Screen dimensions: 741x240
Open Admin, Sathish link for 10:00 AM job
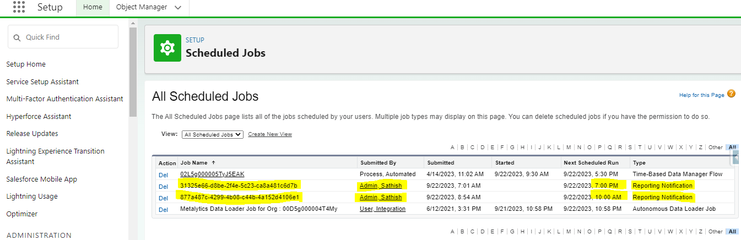(381, 197)
